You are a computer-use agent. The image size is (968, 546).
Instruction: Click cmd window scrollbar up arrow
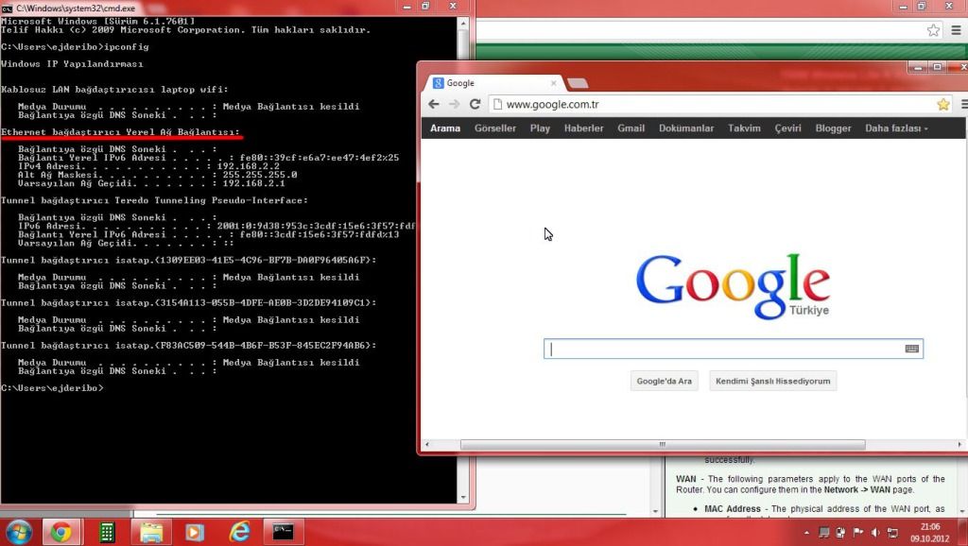click(463, 23)
